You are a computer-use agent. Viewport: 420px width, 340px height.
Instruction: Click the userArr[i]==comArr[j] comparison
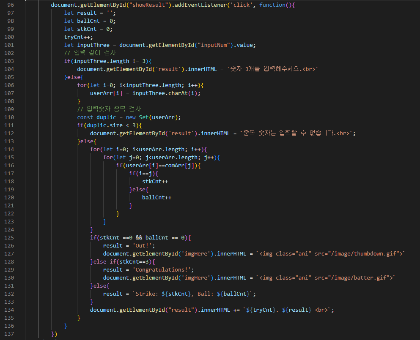coord(160,165)
